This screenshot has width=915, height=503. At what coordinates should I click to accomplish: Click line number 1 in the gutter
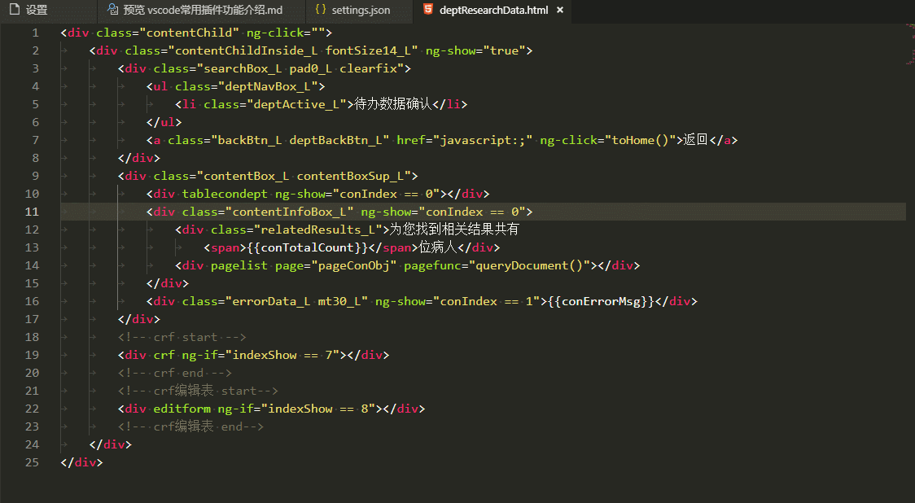coord(36,33)
